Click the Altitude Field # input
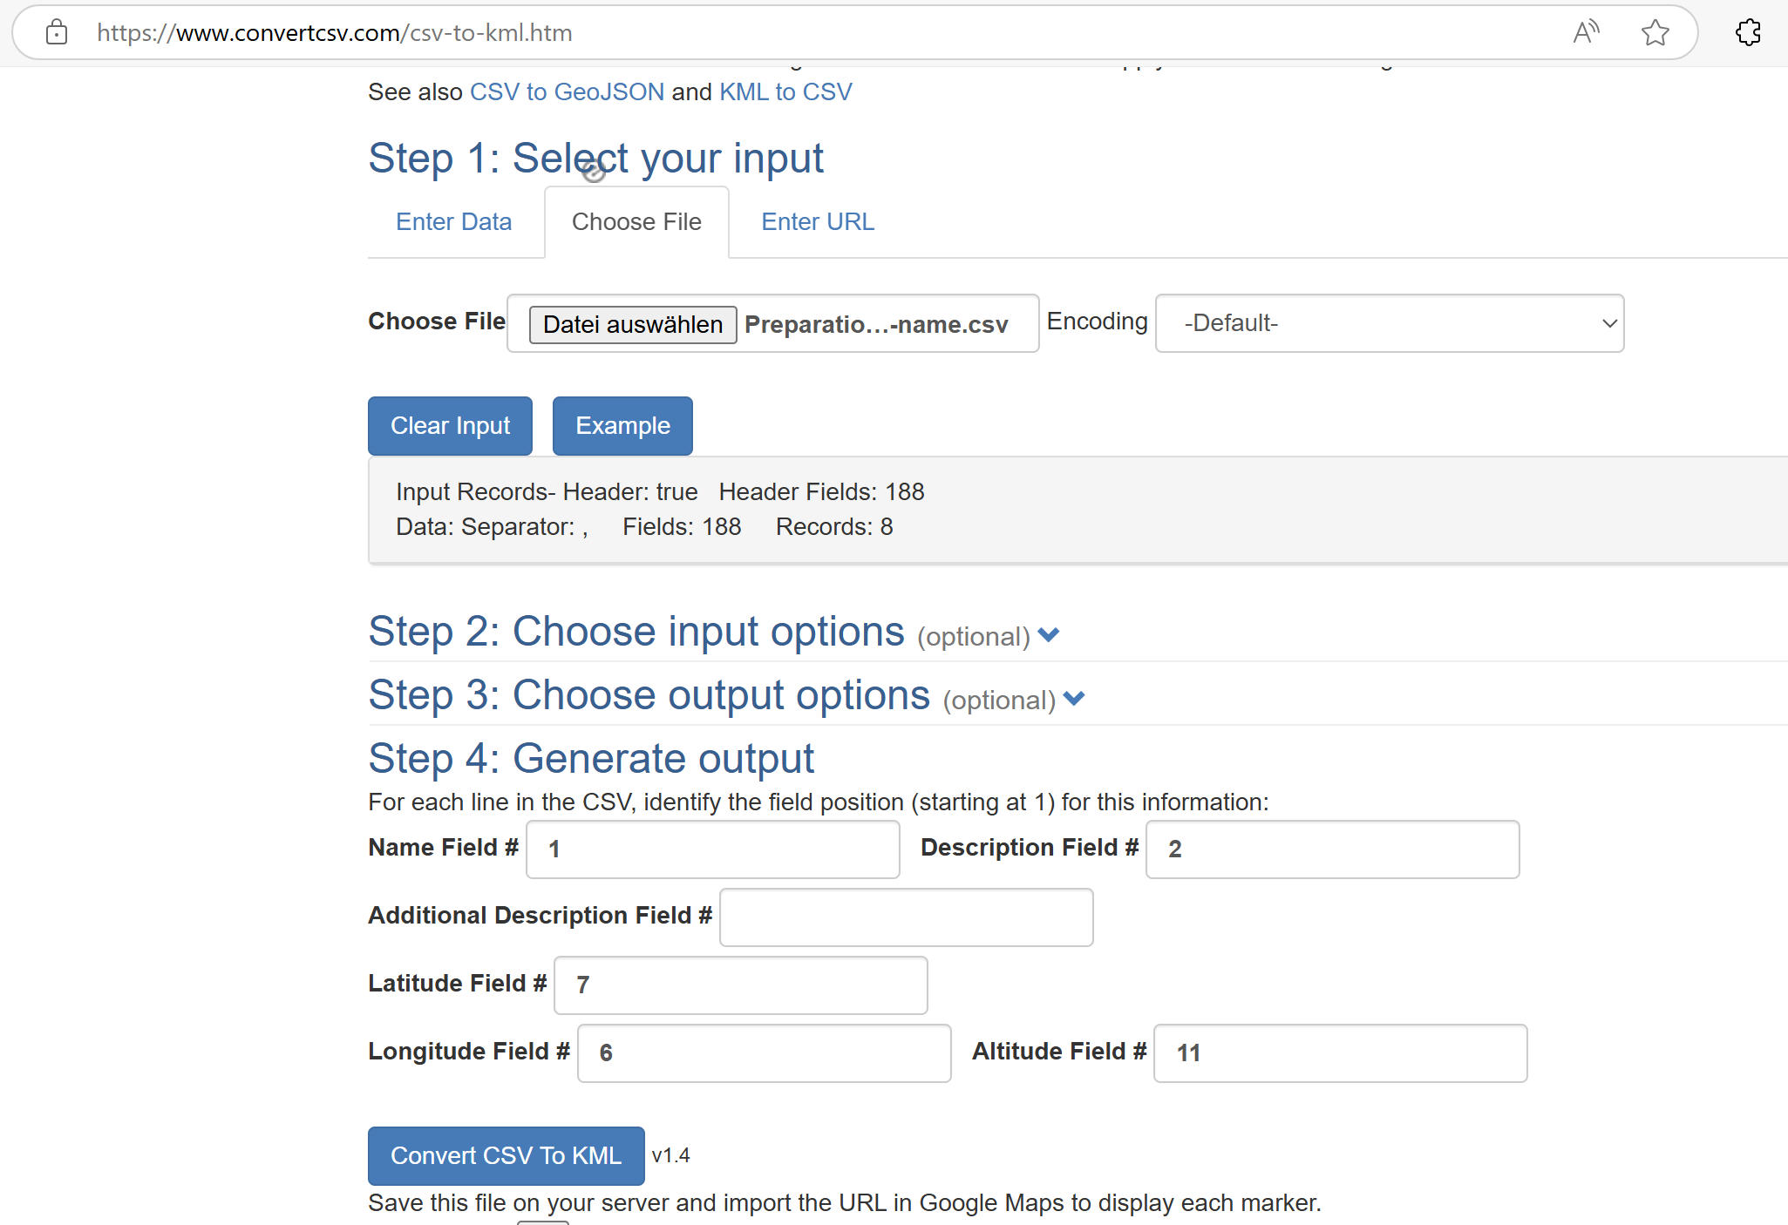 tap(1339, 1052)
